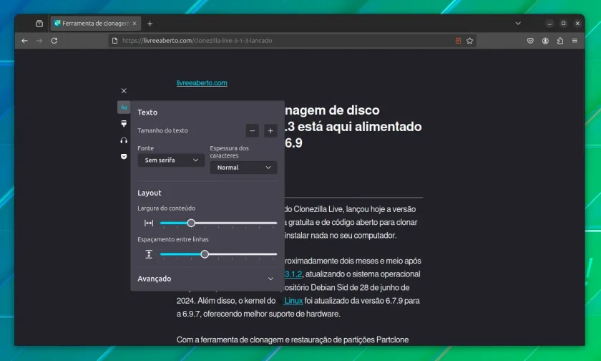Go back to previous page

(x=24, y=41)
